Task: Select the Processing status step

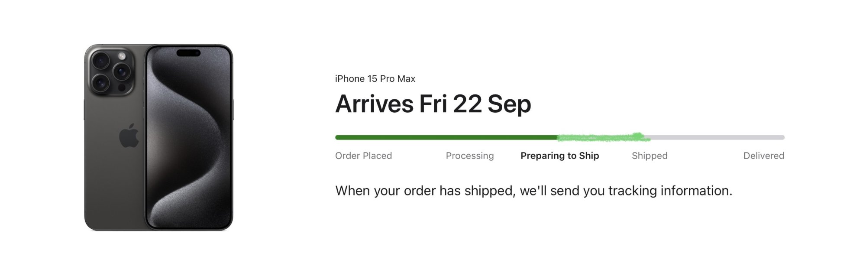Action: pyautogui.click(x=470, y=156)
